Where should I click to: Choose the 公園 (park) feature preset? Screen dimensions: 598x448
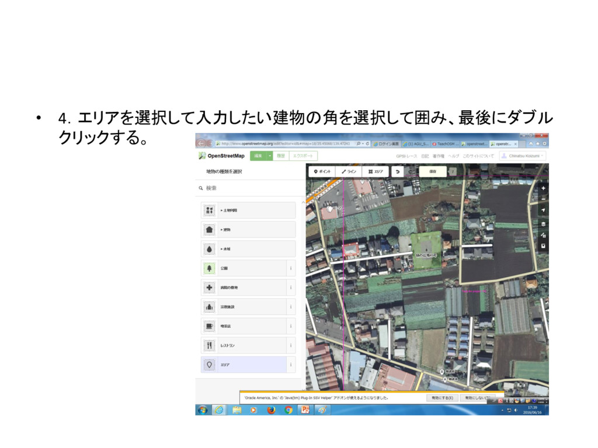pyautogui.click(x=244, y=268)
